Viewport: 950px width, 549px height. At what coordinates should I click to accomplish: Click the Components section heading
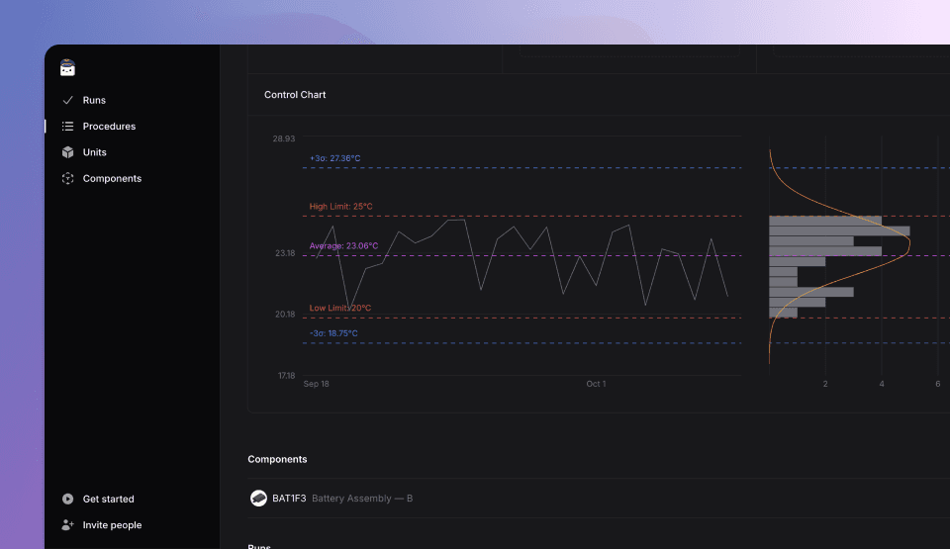point(277,459)
